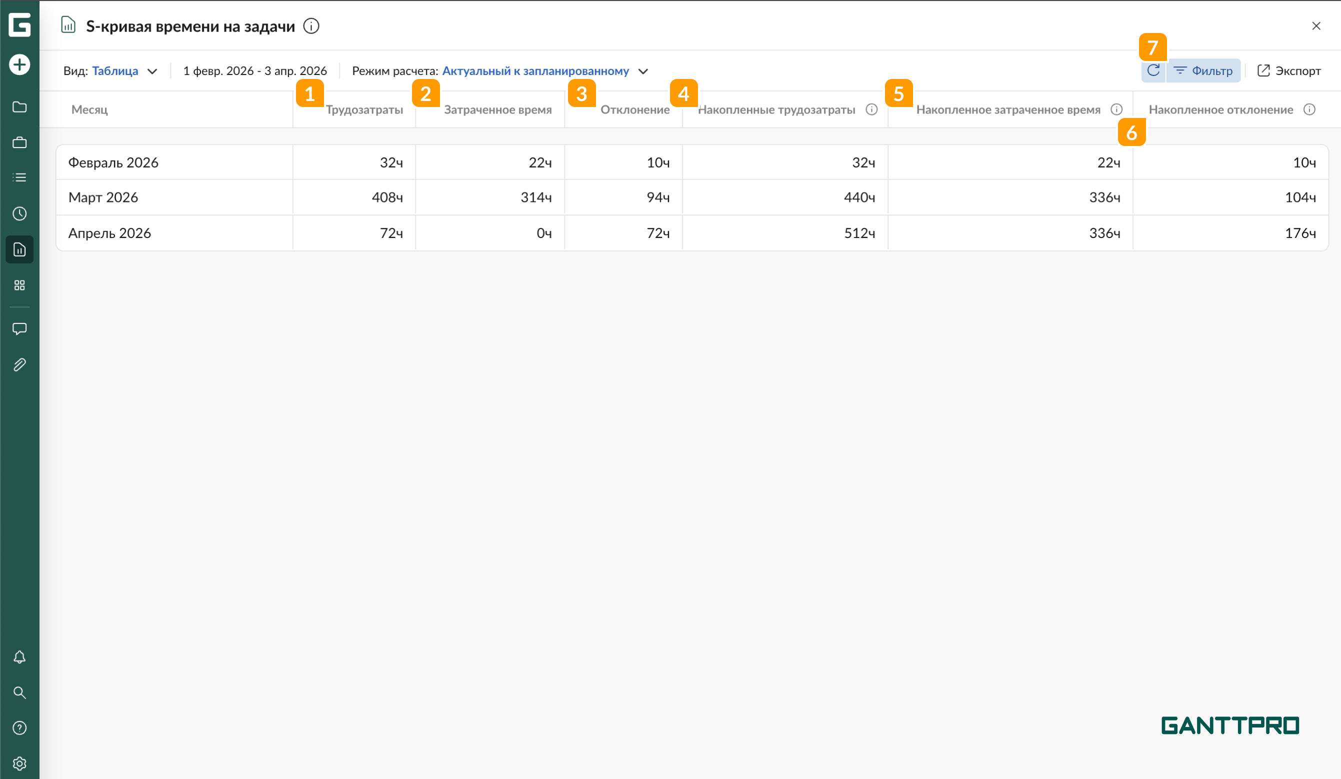
Task: Click the green plus create button
Action: click(19, 65)
